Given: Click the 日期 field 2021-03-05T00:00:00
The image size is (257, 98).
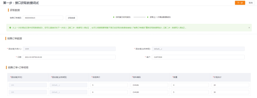Looking at the screenshot, I should coord(69,57).
